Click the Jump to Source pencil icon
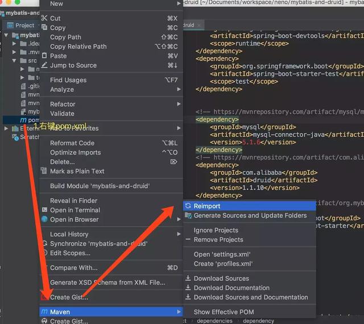Viewport: 364px width, 324px height. (44, 65)
